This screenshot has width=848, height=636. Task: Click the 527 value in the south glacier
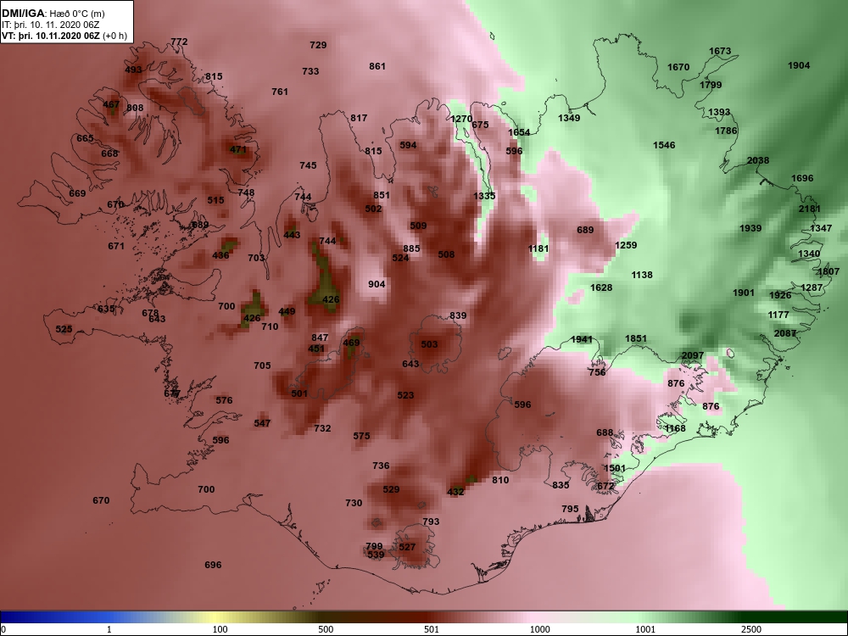(x=407, y=547)
